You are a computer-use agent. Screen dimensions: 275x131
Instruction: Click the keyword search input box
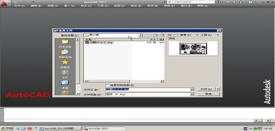point(191,2)
